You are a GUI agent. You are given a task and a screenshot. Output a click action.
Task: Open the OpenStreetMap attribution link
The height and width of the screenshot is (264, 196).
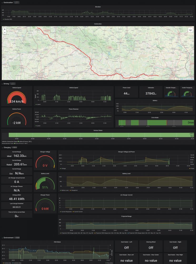coord(189,79)
